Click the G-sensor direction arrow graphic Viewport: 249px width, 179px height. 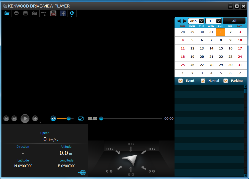(x=130, y=160)
